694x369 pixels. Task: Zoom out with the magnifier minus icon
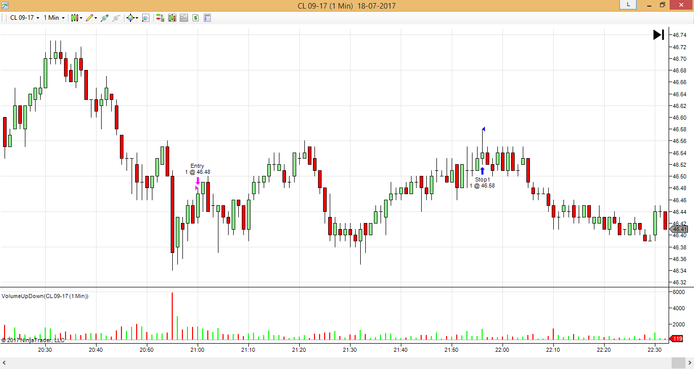pyautogui.click(x=116, y=18)
